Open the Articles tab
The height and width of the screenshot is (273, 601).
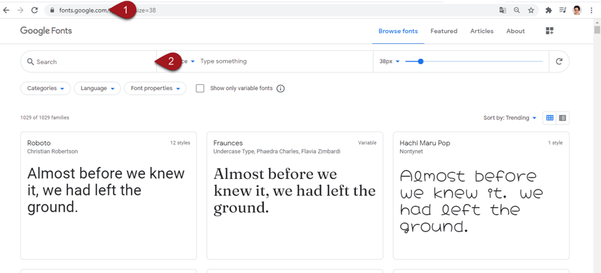(481, 31)
